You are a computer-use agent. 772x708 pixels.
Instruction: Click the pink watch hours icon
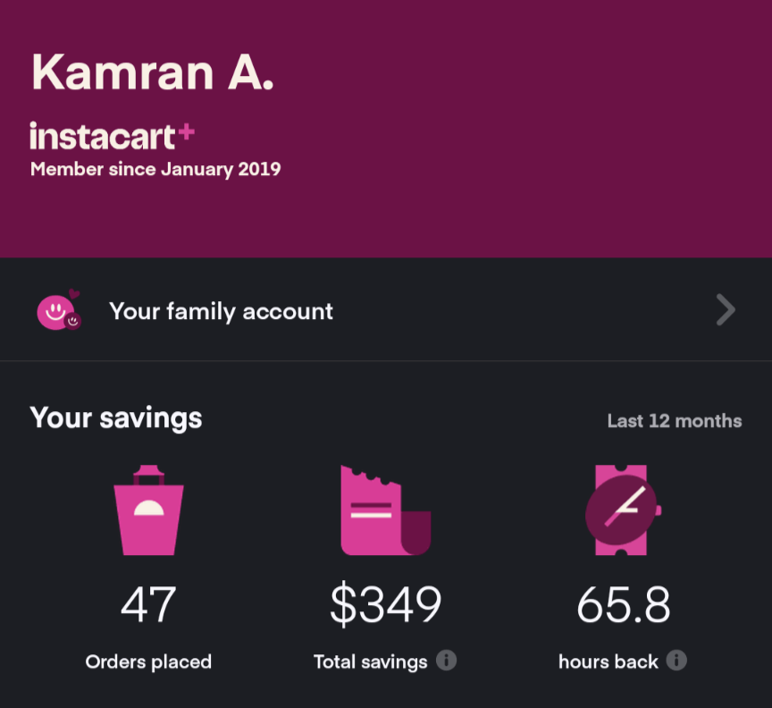[623, 510]
